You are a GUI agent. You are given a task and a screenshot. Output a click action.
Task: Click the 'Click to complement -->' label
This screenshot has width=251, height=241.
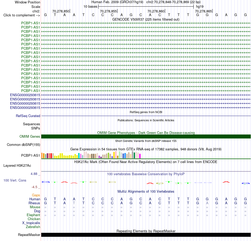click(x=22, y=15)
